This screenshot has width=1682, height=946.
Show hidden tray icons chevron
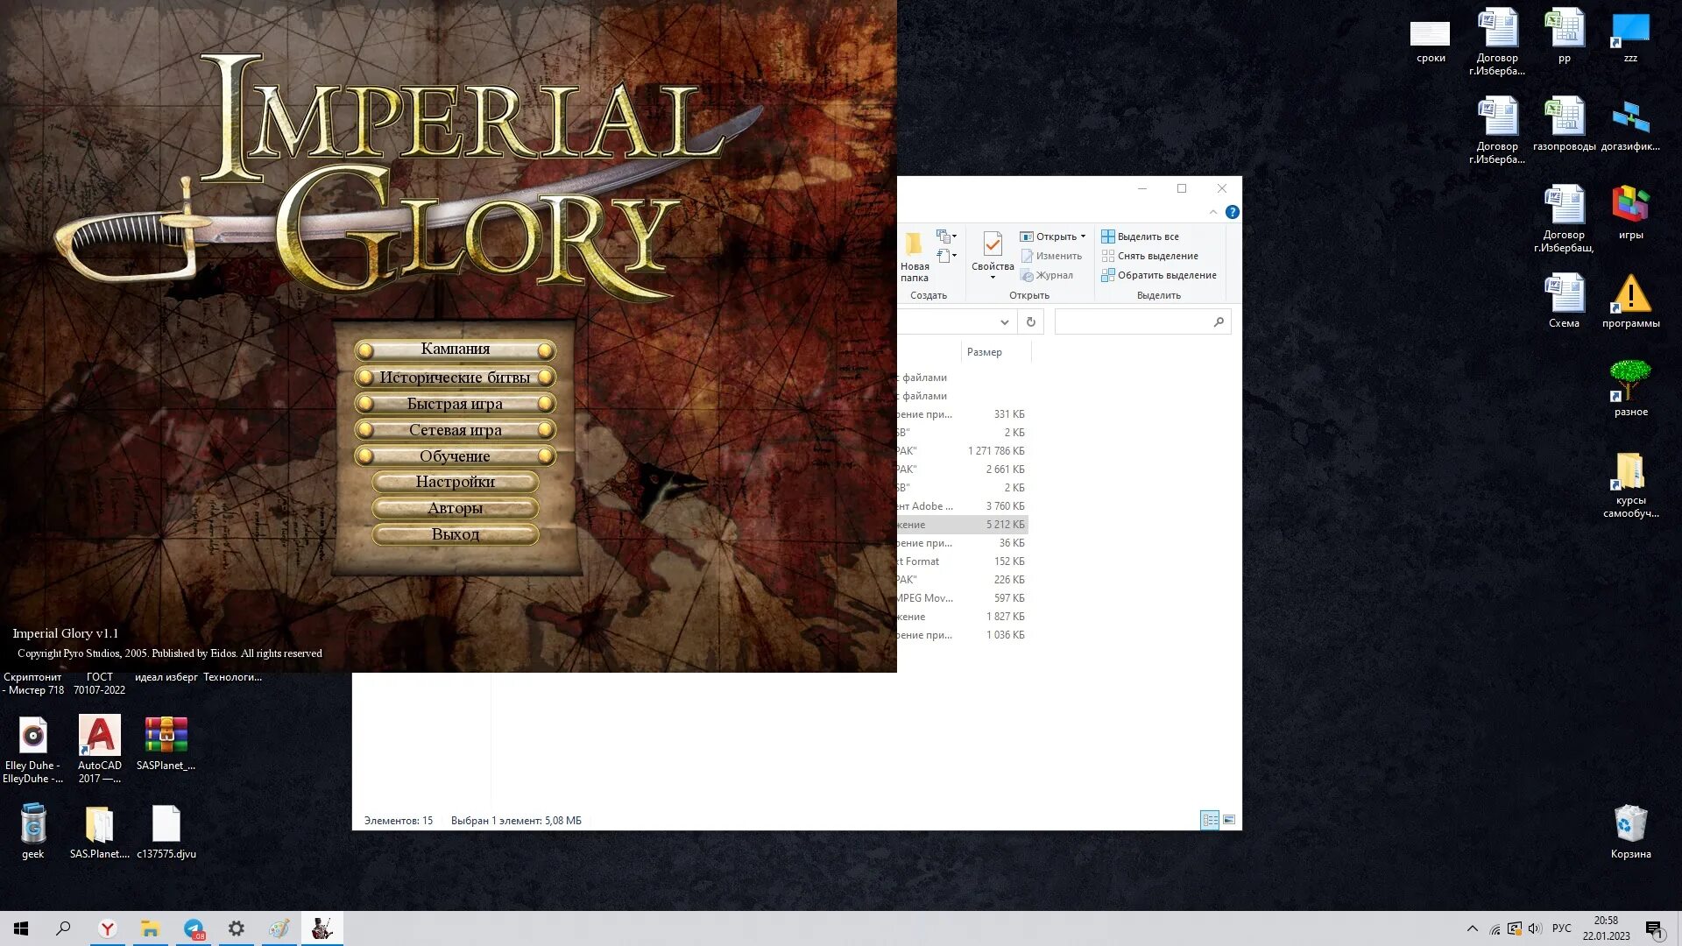[1472, 928]
